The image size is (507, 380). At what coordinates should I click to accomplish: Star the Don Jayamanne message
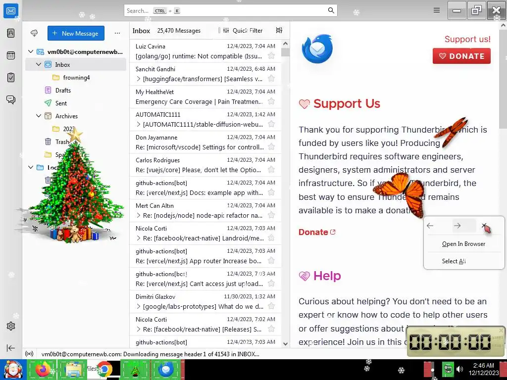point(271,147)
